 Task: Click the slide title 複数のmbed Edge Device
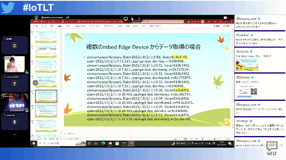pos(143,47)
